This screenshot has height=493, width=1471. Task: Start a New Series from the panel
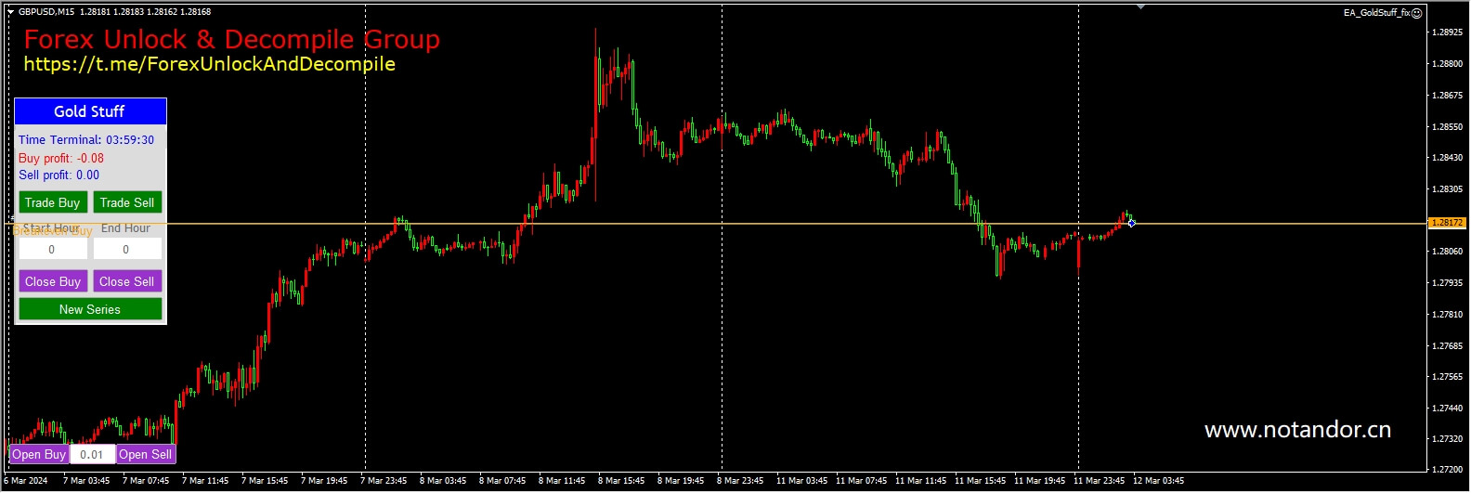(x=90, y=309)
